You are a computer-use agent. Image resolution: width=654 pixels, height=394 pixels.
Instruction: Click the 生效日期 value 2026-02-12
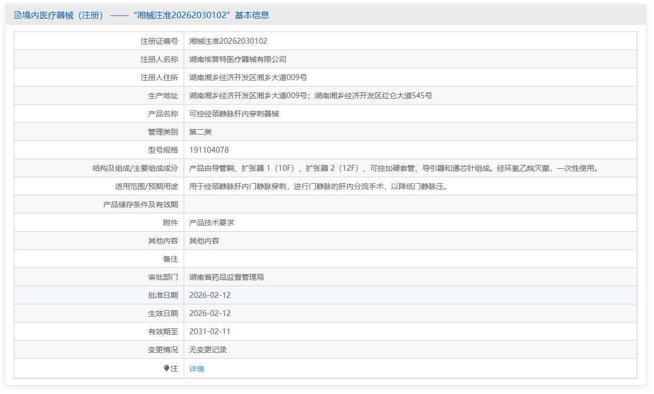click(210, 313)
